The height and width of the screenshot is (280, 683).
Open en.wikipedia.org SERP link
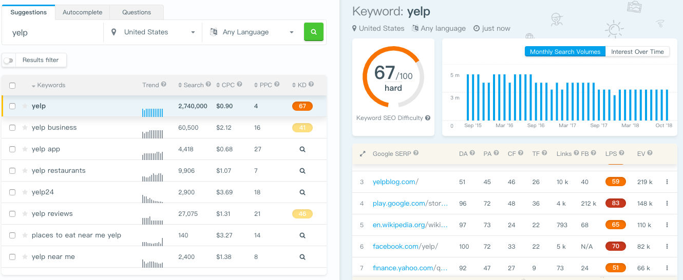(x=410, y=225)
